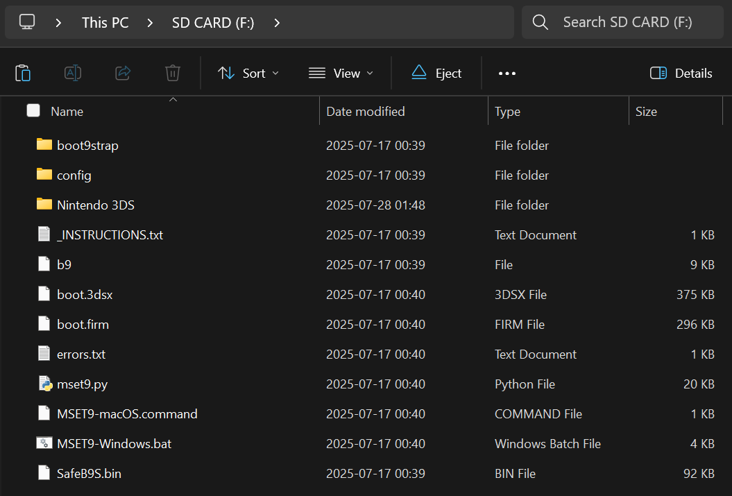Click the mset9.py Python file icon
Viewport: 732px width, 496px height.
tap(44, 384)
